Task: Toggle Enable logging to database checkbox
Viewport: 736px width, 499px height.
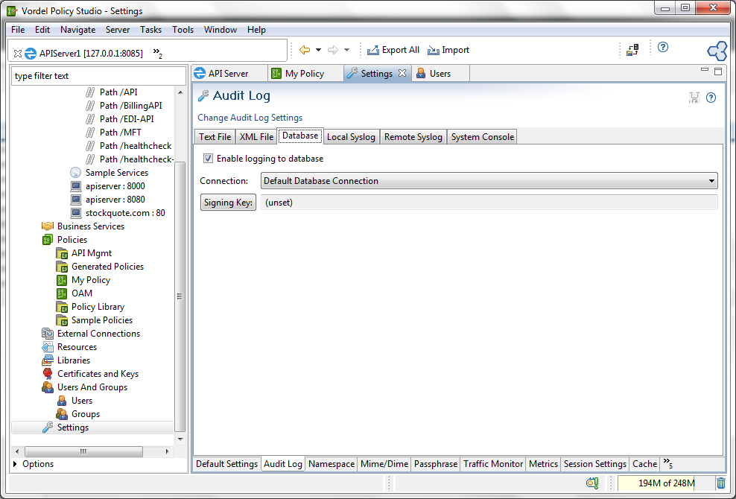Action: pos(208,159)
